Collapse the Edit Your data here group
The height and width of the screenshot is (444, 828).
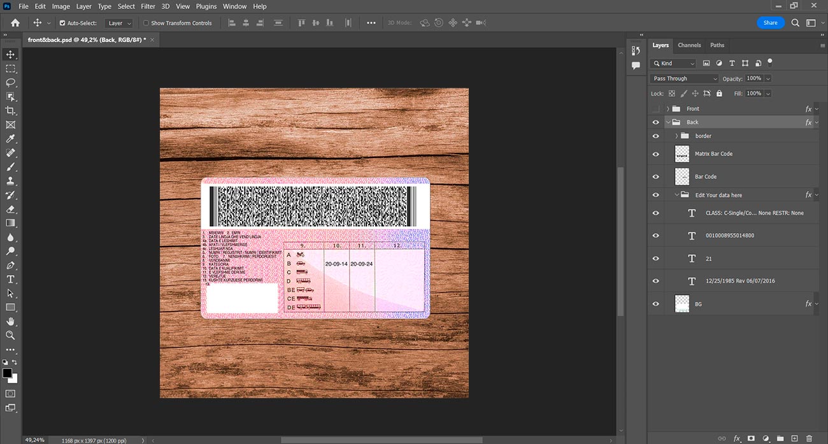[x=676, y=195]
